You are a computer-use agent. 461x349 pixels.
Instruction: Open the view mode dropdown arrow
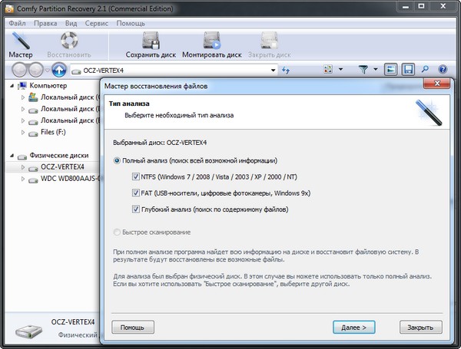coord(340,69)
